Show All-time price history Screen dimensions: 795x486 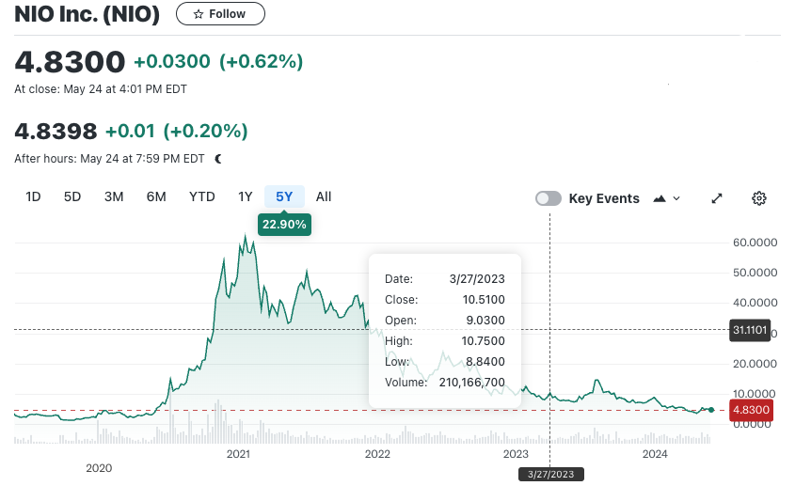324,196
